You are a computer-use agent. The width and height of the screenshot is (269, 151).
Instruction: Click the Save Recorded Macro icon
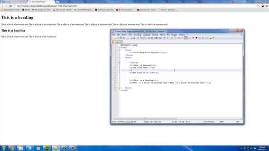pos(206,38)
